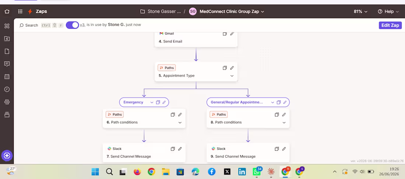Show hidden system tray icons

click(x=335, y=172)
